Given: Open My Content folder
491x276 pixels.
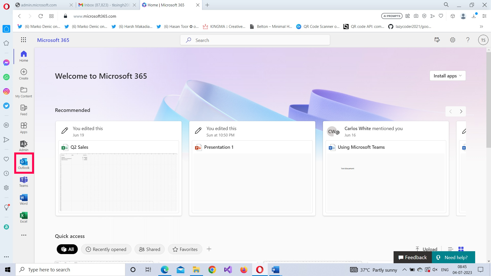Looking at the screenshot, I should pos(24,92).
